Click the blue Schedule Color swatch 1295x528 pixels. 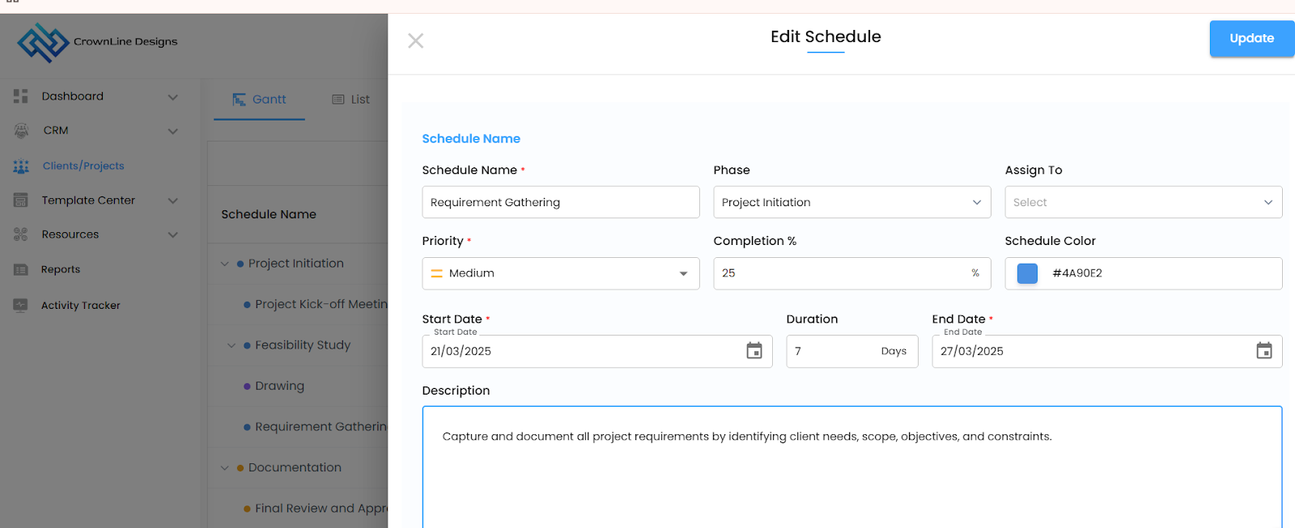point(1027,273)
